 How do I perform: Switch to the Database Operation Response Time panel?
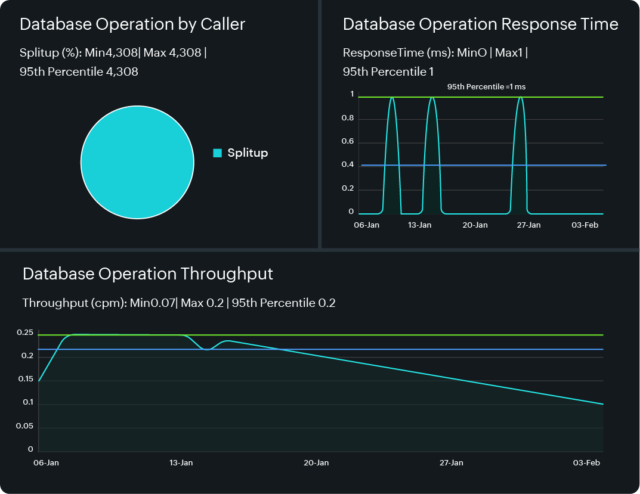(480, 24)
